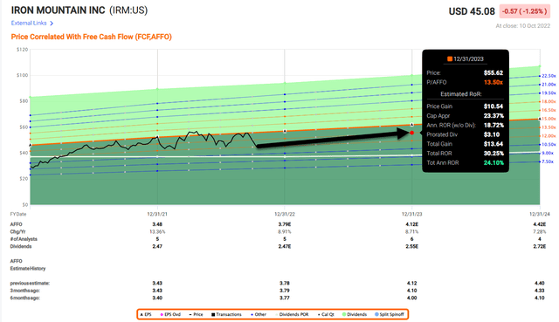Click the Chg/Yr value 13.36%

point(157,232)
